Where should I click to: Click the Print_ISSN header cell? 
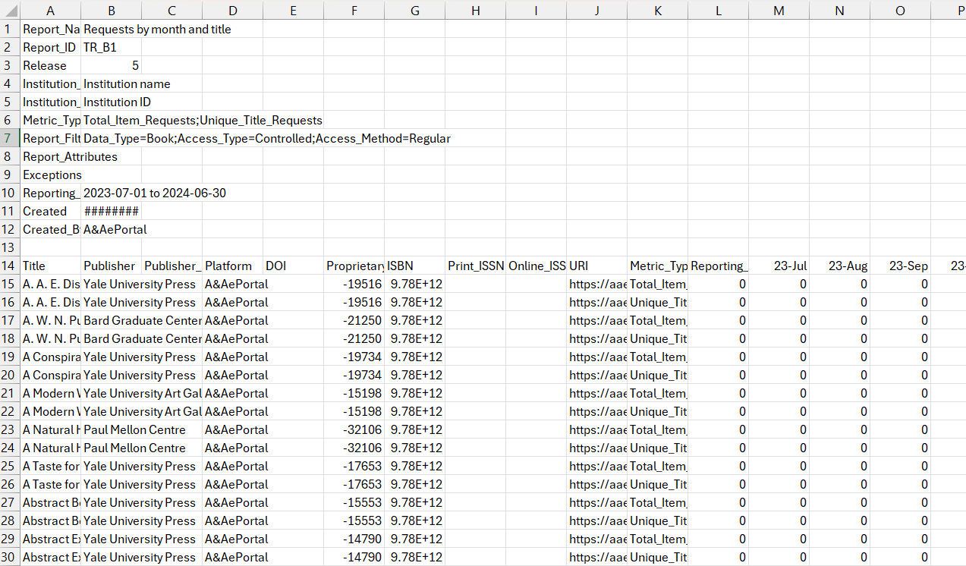475,266
